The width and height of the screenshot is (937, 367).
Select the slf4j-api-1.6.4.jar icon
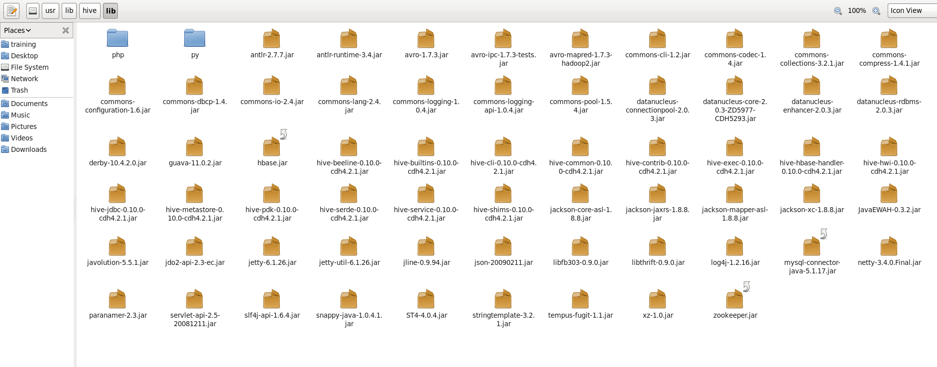coord(272,299)
